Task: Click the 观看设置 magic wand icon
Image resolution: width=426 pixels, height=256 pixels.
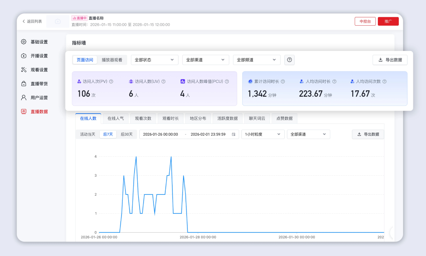Action: point(24,70)
